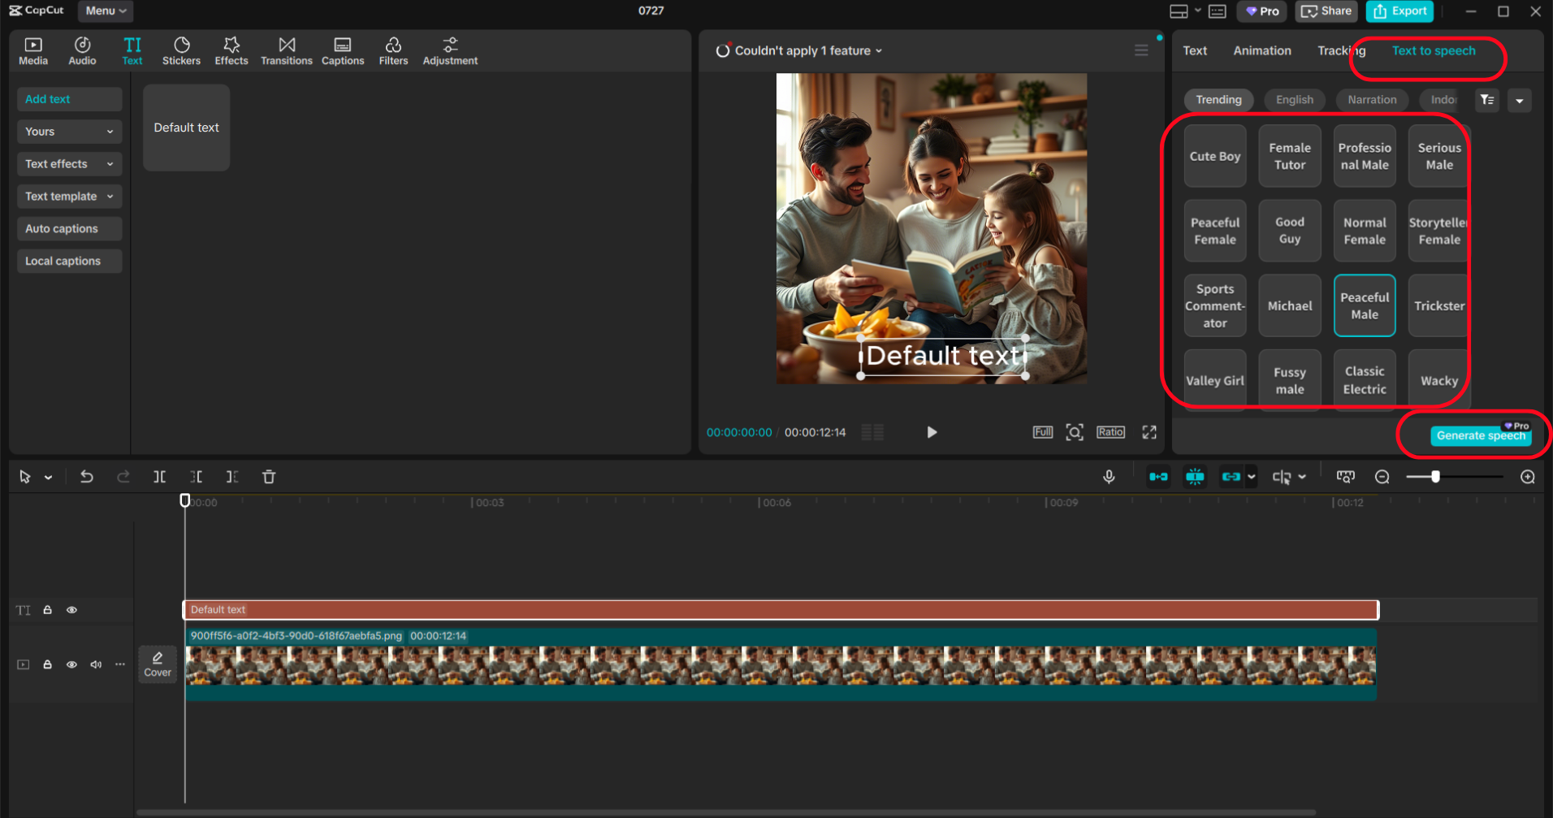The height and width of the screenshot is (818, 1553).
Task: Switch to the Animation tab
Action: coord(1261,50)
